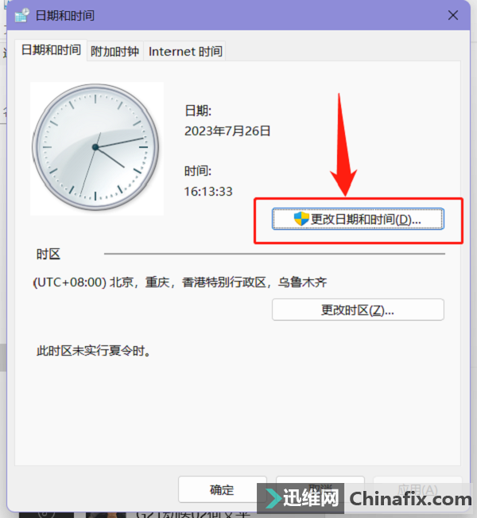Confirm with the 确定 button
Viewport: 477px width, 518px height.
coord(222,489)
